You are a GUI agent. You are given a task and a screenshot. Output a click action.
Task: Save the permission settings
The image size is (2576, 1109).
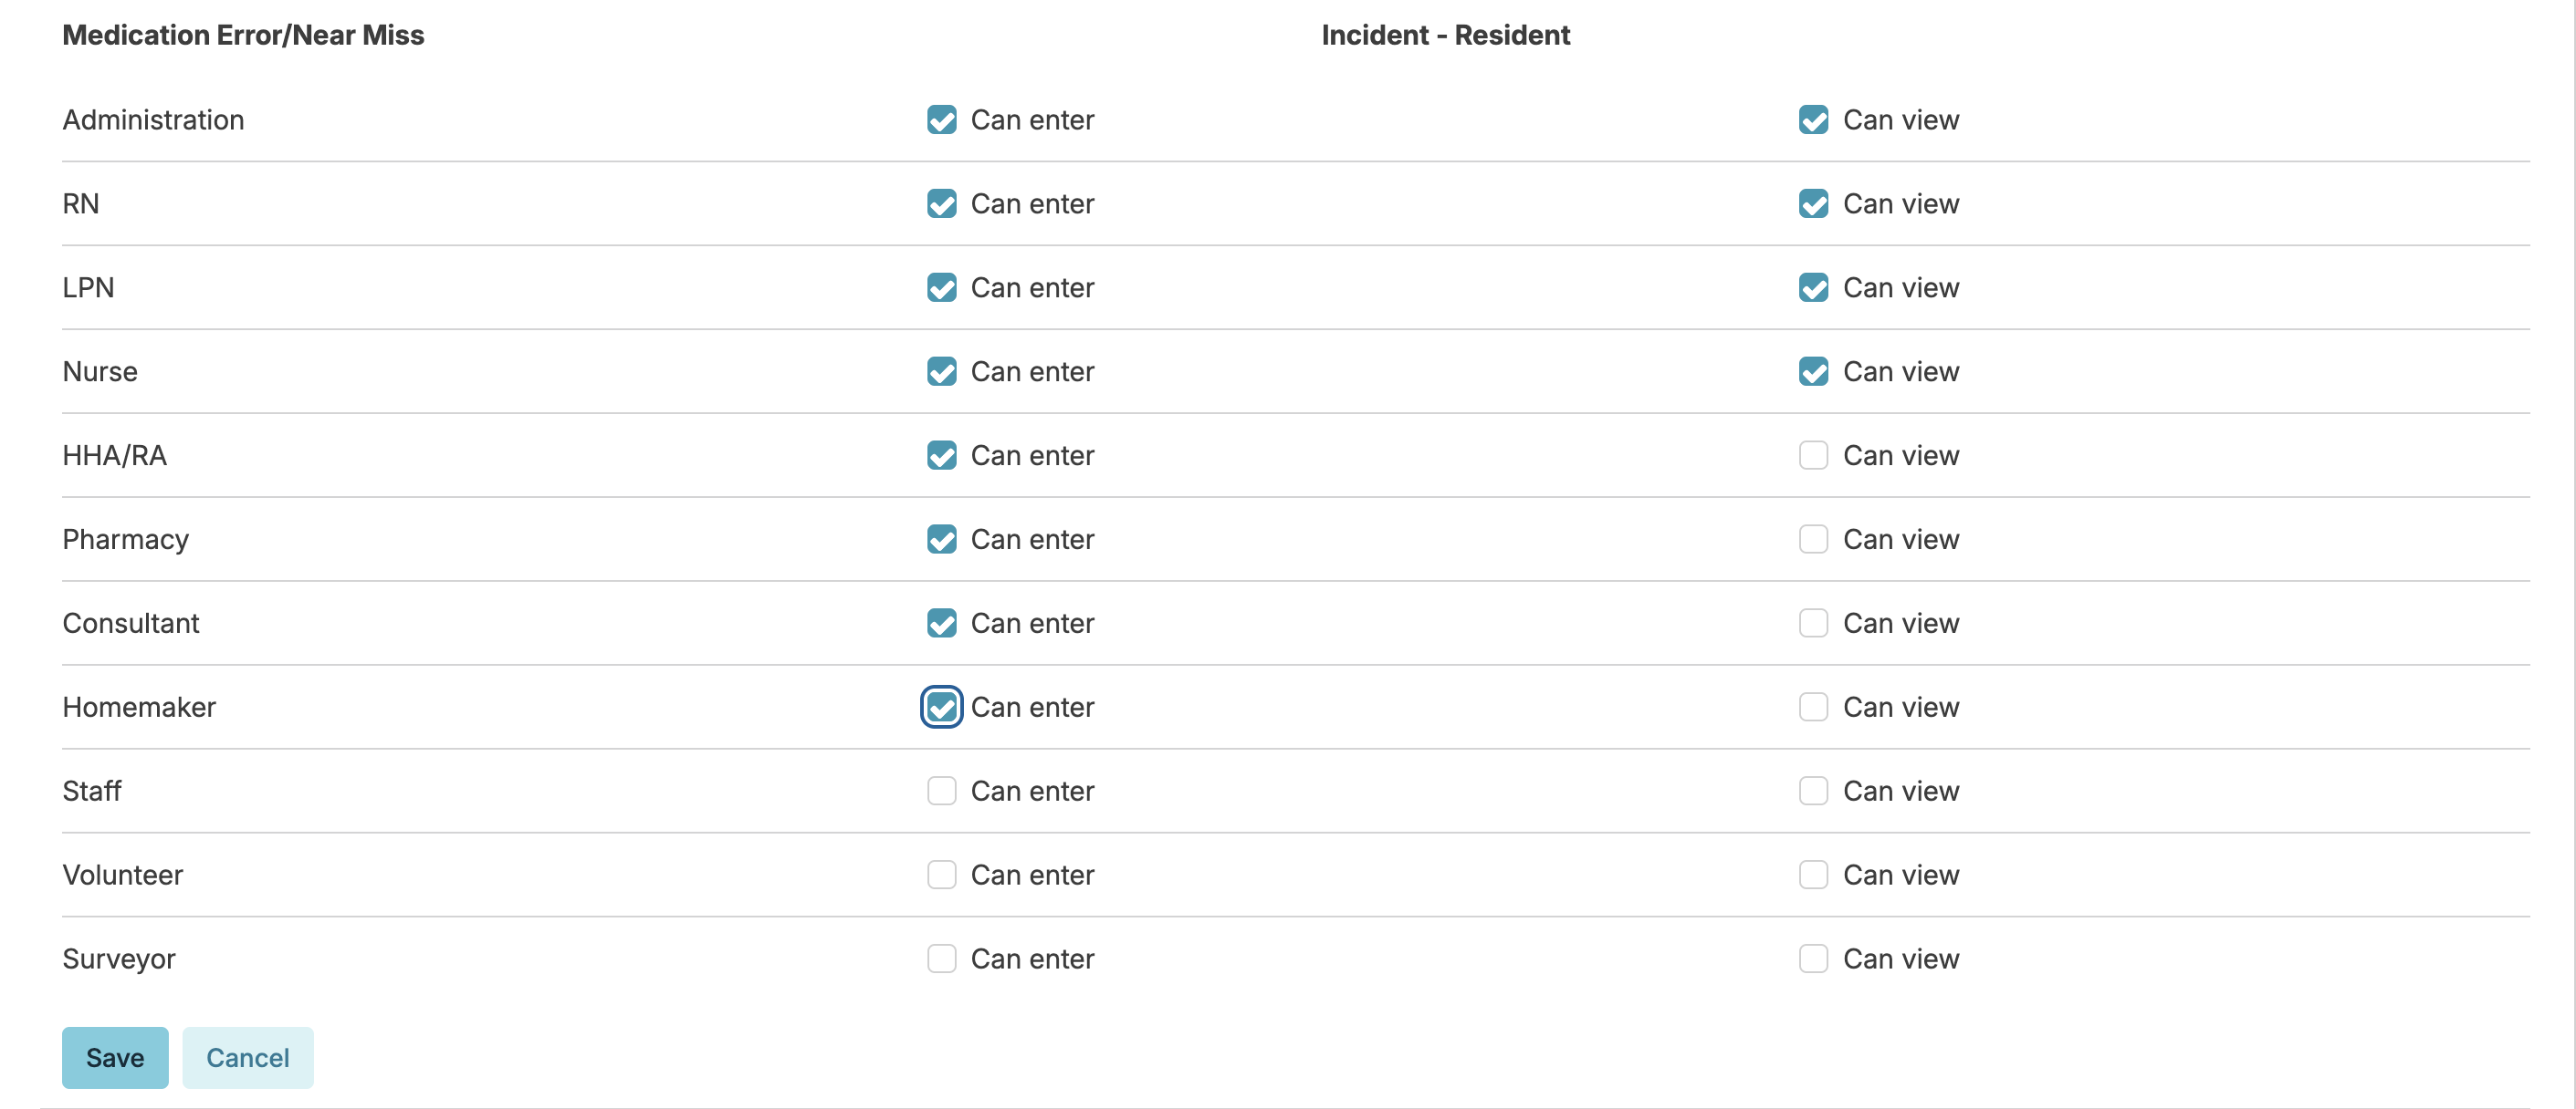coord(115,1058)
